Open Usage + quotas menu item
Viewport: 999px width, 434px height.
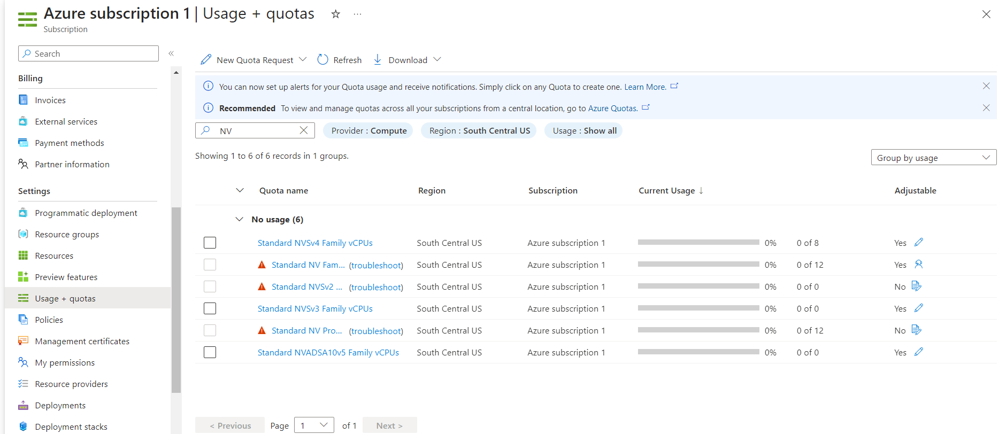click(x=88, y=298)
